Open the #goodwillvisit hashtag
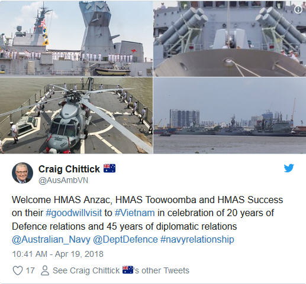 tap(74, 213)
